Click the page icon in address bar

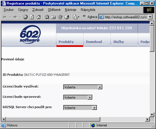(x=101, y=17)
